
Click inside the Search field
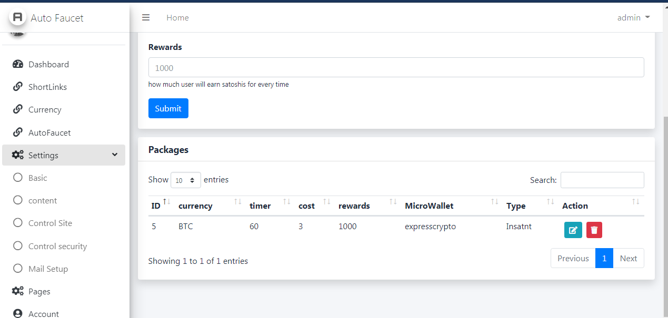pyautogui.click(x=602, y=180)
